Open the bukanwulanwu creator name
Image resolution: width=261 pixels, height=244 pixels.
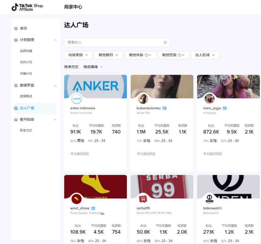(149, 108)
